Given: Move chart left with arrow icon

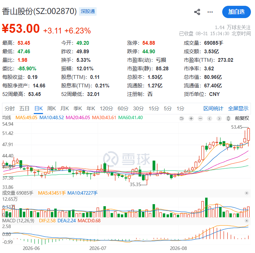Looking at the screenshot, I should 210,118.
